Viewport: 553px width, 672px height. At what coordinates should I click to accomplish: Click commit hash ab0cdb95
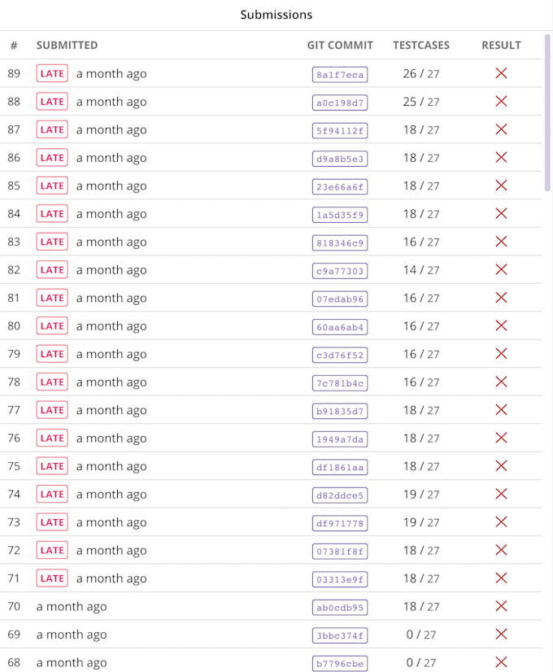pos(340,607)
